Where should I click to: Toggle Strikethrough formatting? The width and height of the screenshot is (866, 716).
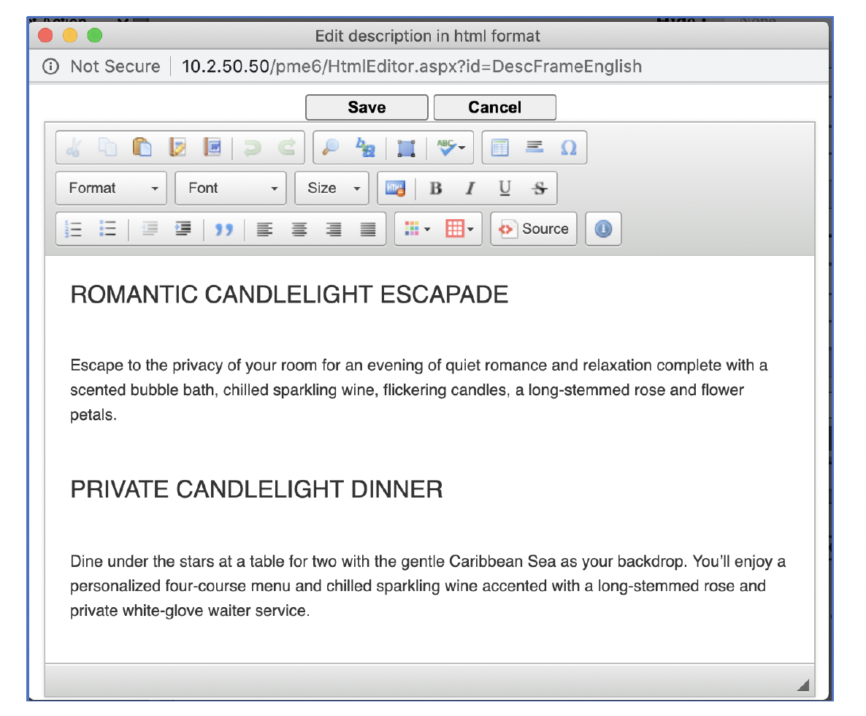pos(539,188)
